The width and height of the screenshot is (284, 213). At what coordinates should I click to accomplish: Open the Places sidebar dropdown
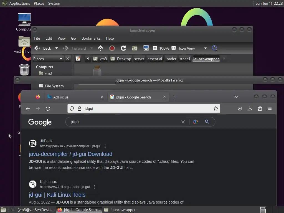point(48,59)
